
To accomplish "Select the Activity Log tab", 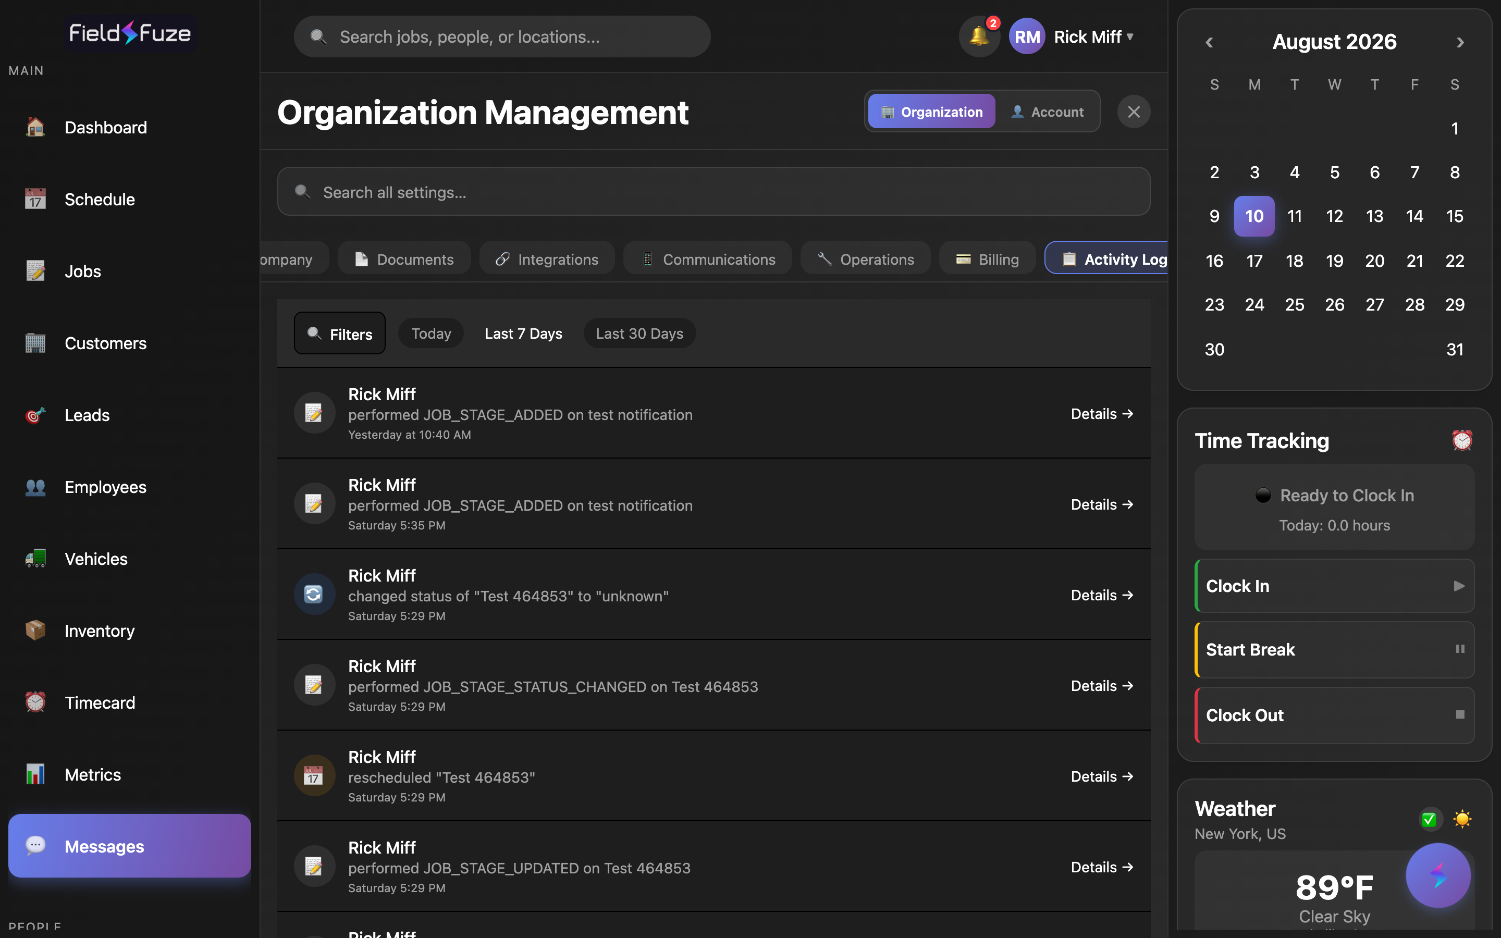I will [x=1107, y=258].
